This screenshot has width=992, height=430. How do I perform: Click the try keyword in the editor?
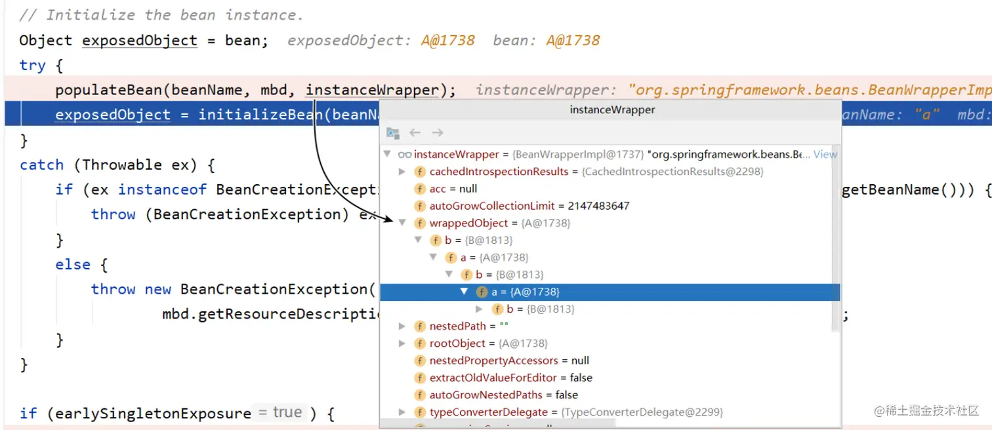32,66
